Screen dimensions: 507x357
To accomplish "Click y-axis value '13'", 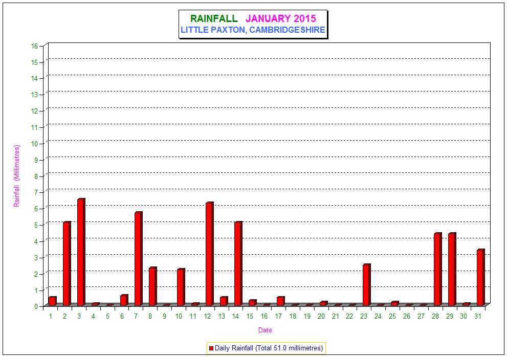I will point(35,95).
